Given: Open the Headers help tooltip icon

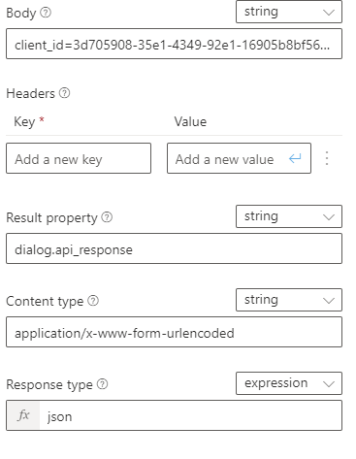Looking at the screenshot, I should [64, 93].
